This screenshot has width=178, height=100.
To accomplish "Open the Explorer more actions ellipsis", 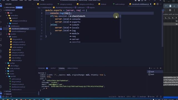I will [x=33, y=4].
